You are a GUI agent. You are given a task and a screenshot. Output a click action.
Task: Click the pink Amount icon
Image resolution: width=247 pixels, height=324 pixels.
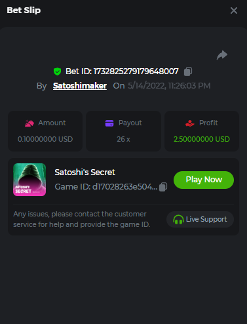[x=29, y=123]
